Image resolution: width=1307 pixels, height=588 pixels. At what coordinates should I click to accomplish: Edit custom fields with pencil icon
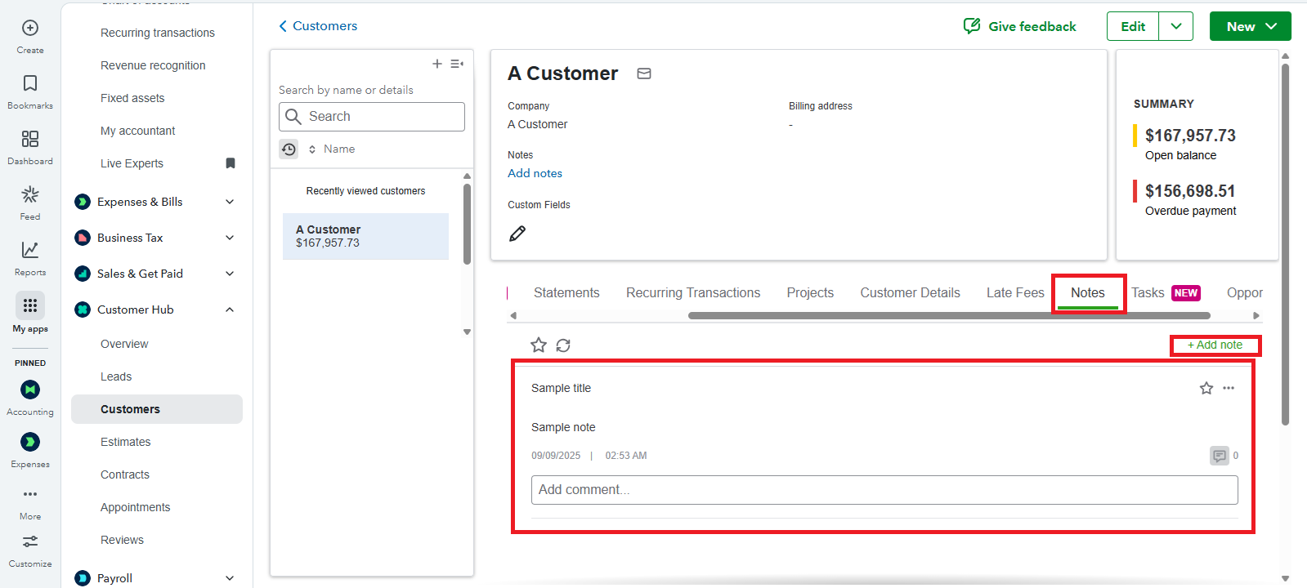pos(517,234)
